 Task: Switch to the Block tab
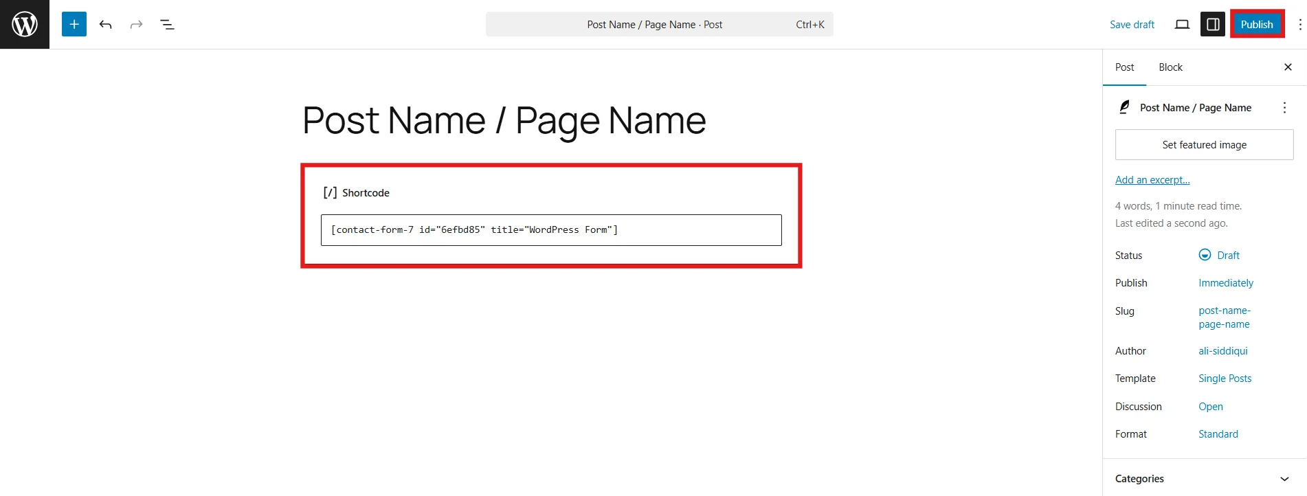point(1170,67)
